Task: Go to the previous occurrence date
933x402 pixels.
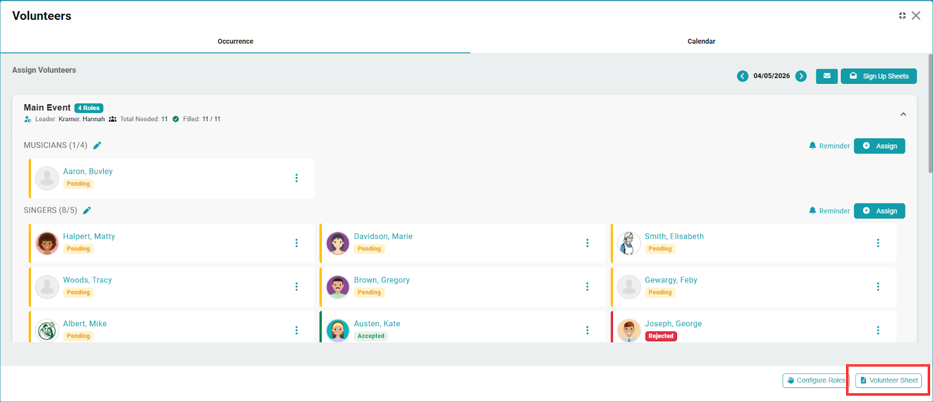Action: [742, 76]
